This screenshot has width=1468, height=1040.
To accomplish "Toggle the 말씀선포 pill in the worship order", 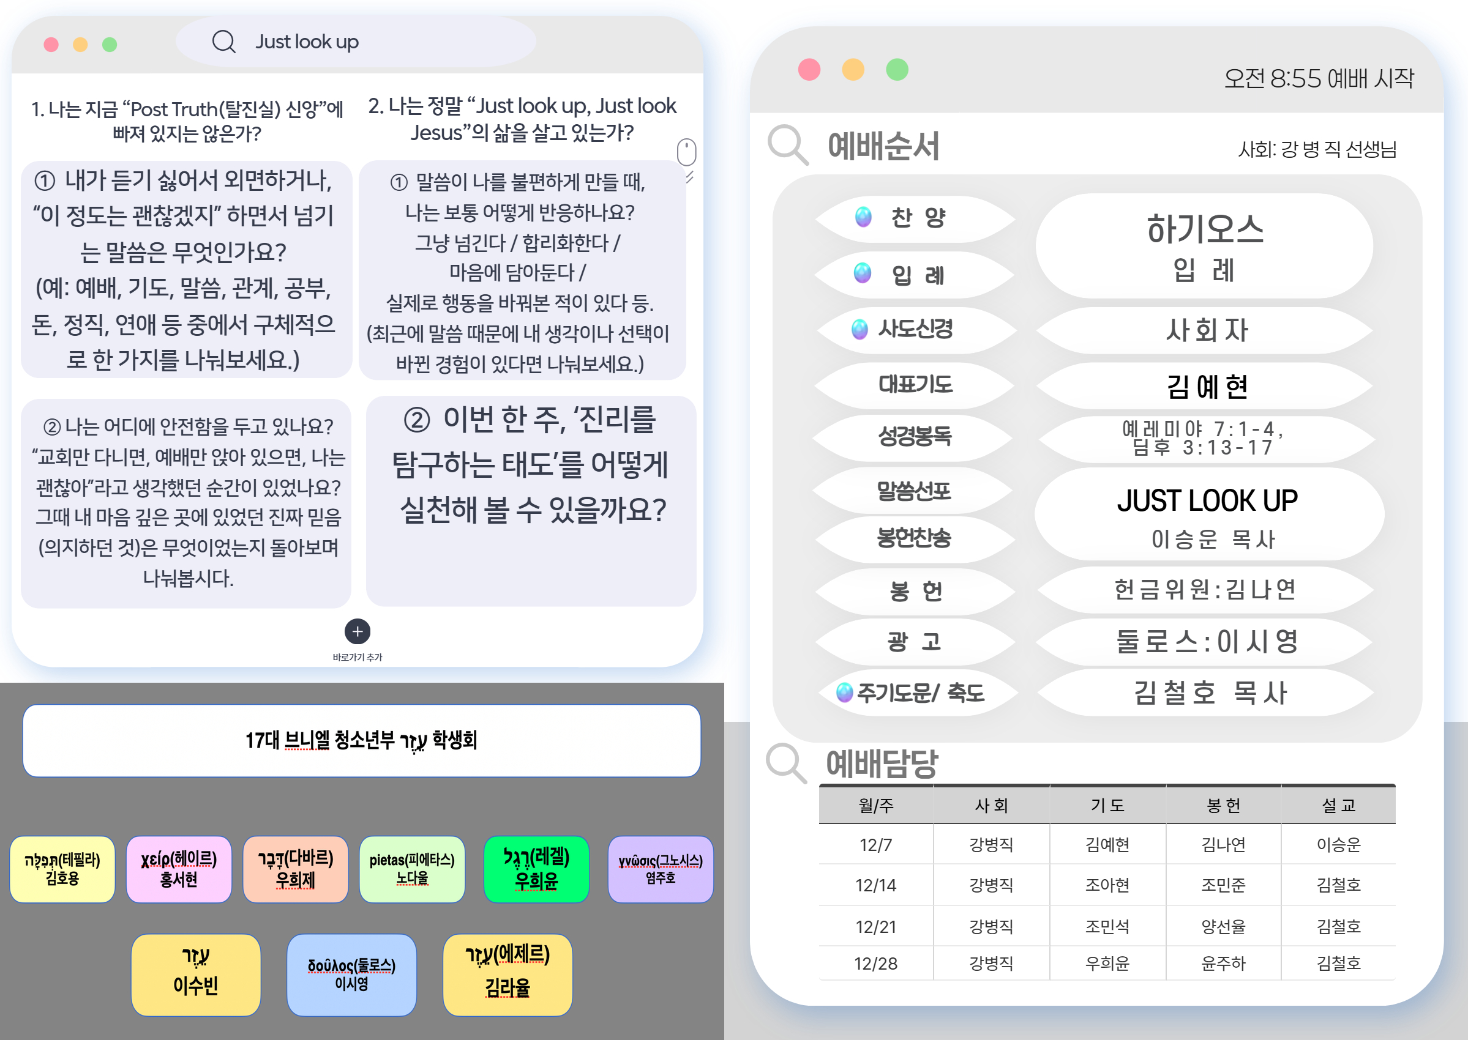I will [913, 490].
